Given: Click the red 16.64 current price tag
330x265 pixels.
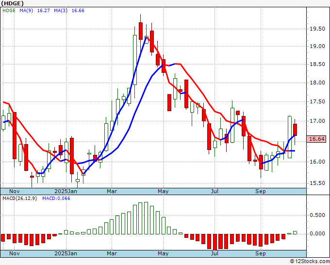Looking at the screenshot, I should tap(316, 139).
